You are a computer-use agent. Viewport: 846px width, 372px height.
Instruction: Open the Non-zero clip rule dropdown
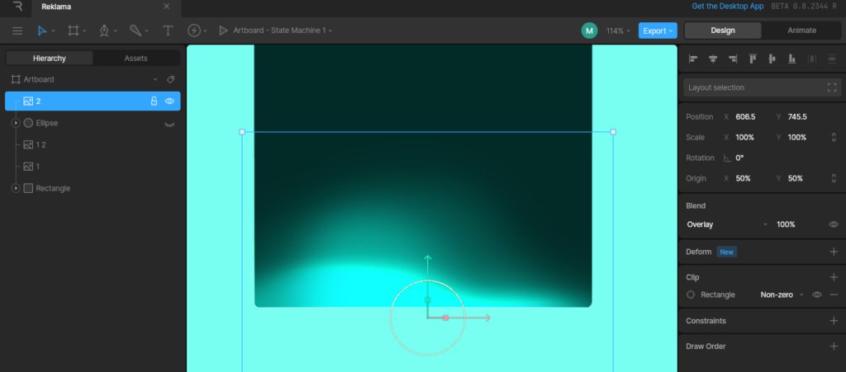click(x=782, y=294)
